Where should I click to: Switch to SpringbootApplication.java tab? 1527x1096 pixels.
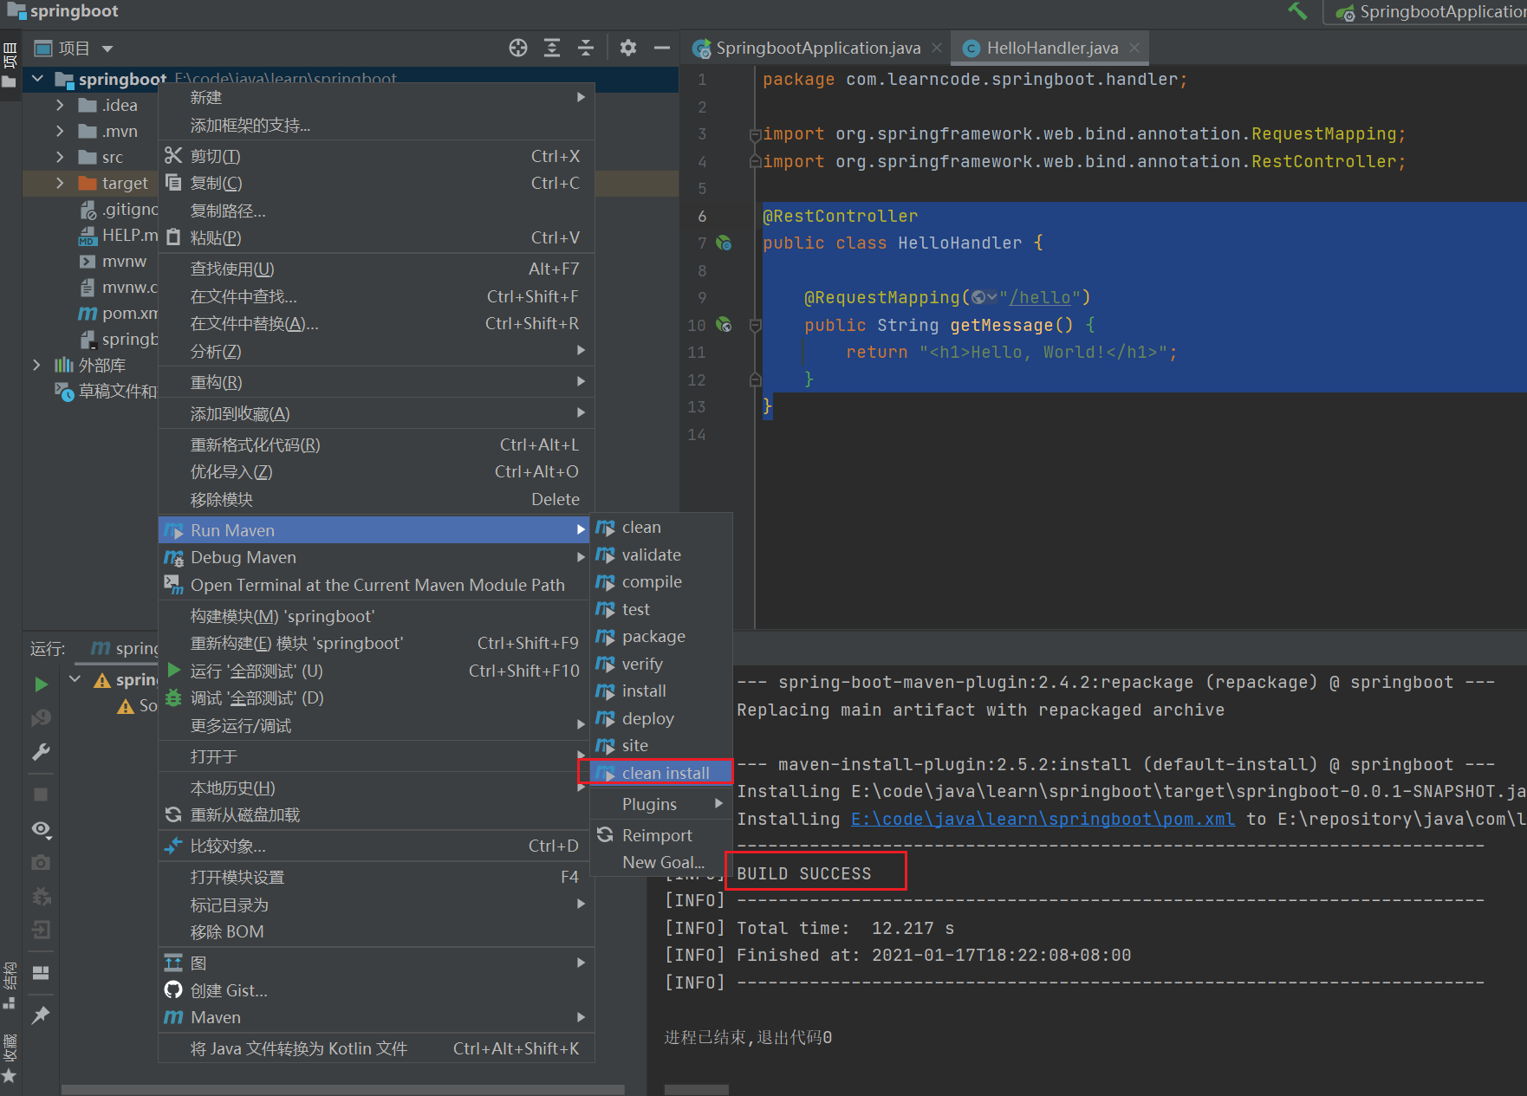pyautogui.click(x=817, y=48)
